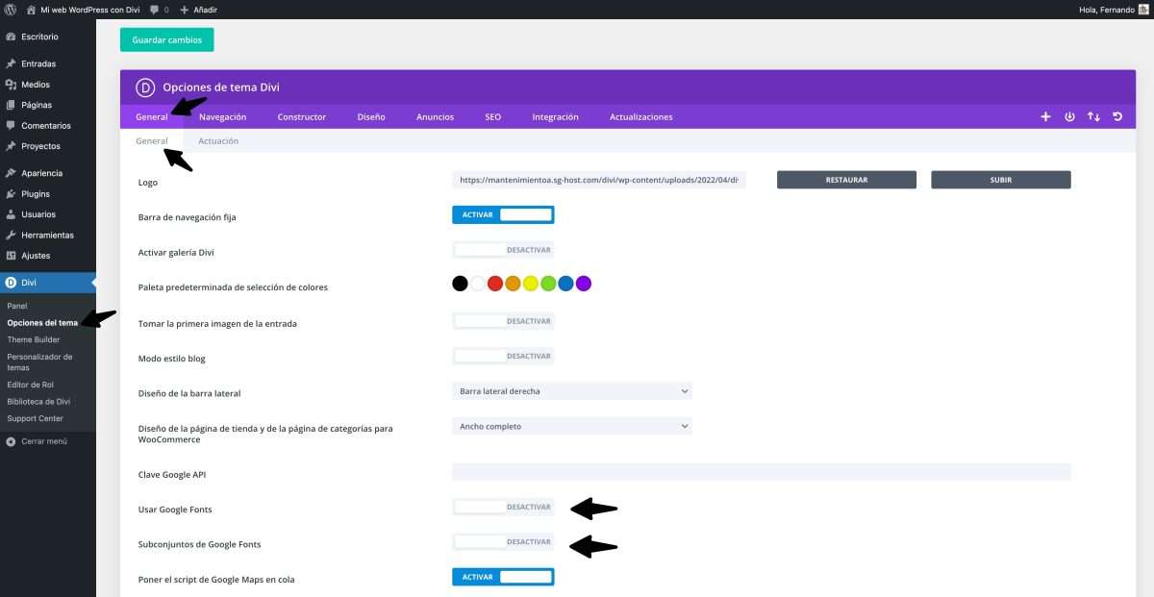1154x597 pixels.
Task: Toggle Poner el script de Google Maps en cola
Action: point(503,576)
